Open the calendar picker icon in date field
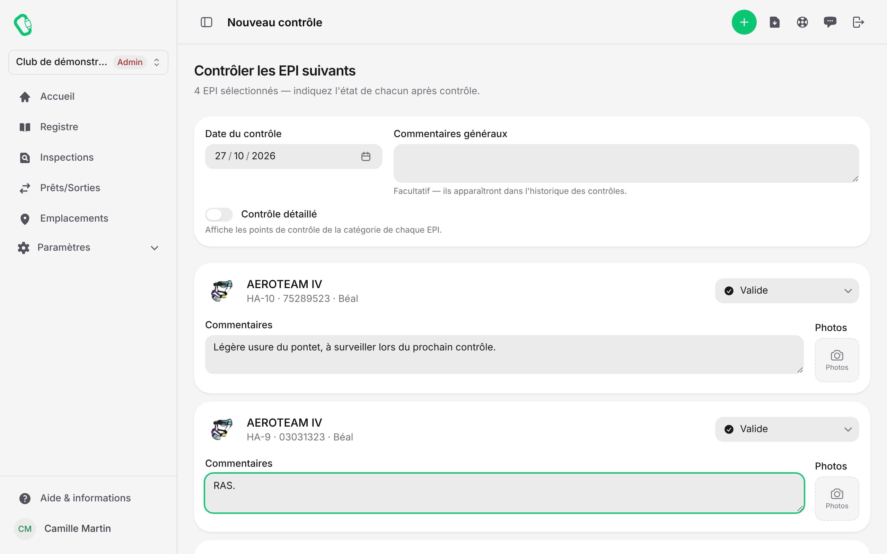 366,157
